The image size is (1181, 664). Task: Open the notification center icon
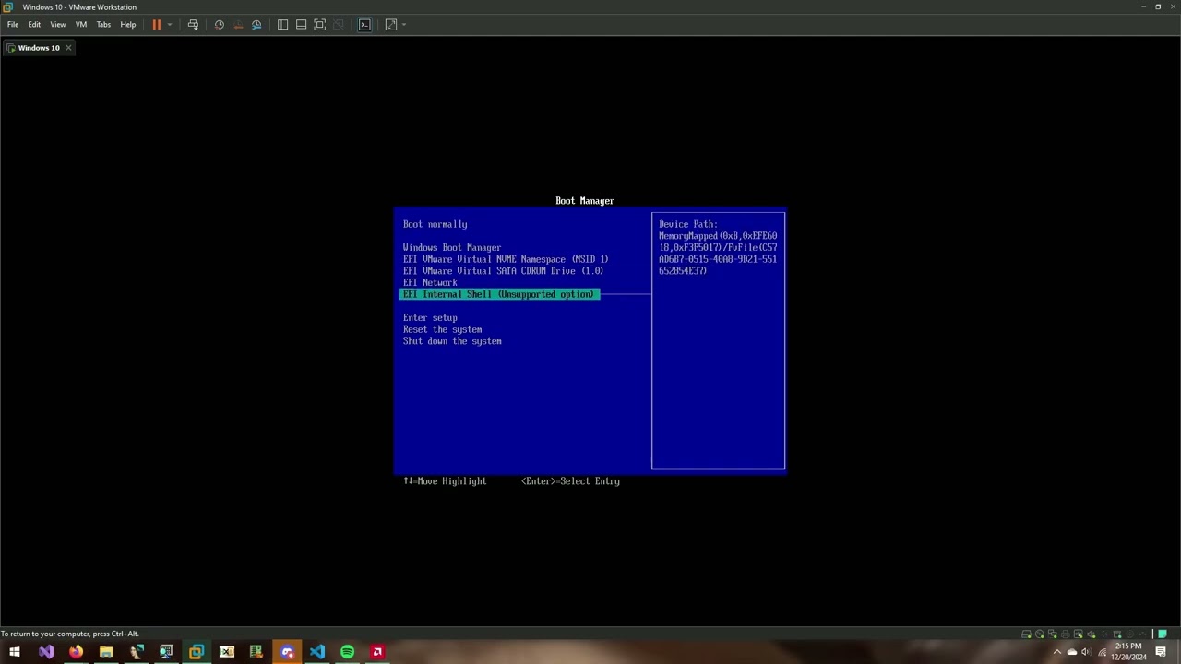click(1161, 652)
